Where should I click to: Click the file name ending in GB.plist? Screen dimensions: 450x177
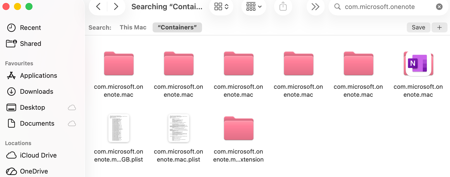[119, 156]
